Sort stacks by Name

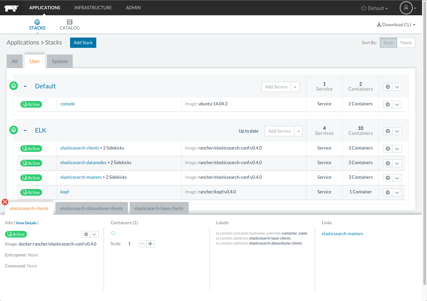[406, 43]
